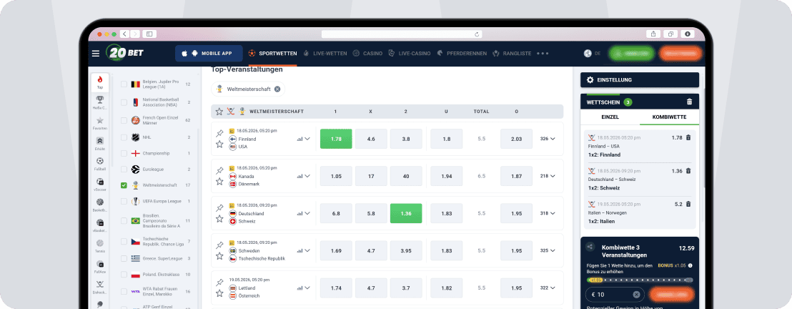Go to Live-Wetten tab
The width and height of the screenshot is (792, 309).
325,54
